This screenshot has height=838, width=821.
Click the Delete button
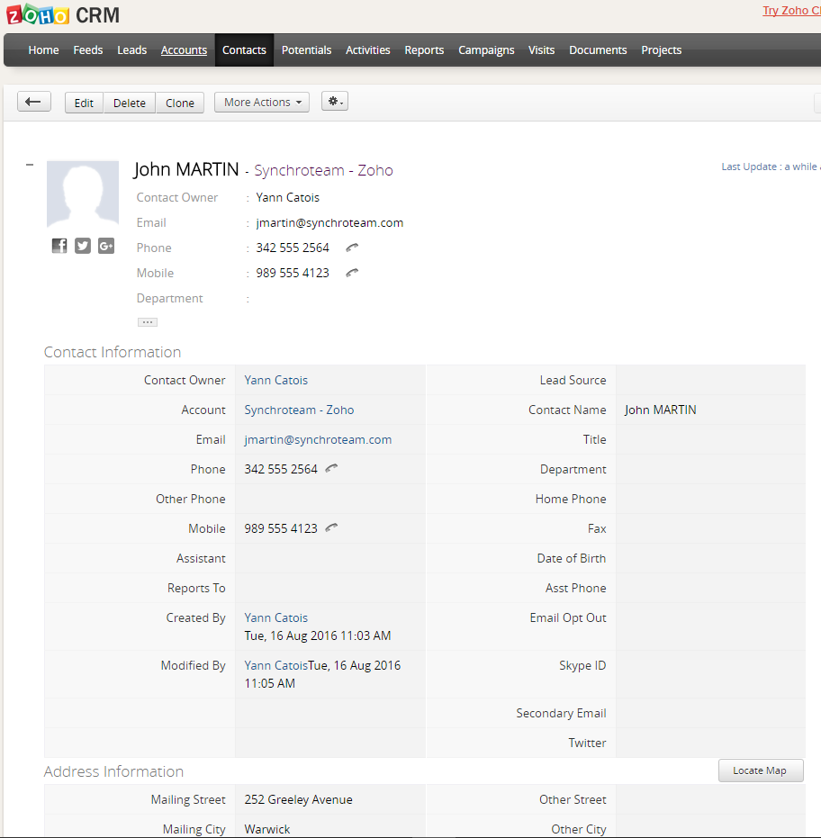tap(130, 103)
